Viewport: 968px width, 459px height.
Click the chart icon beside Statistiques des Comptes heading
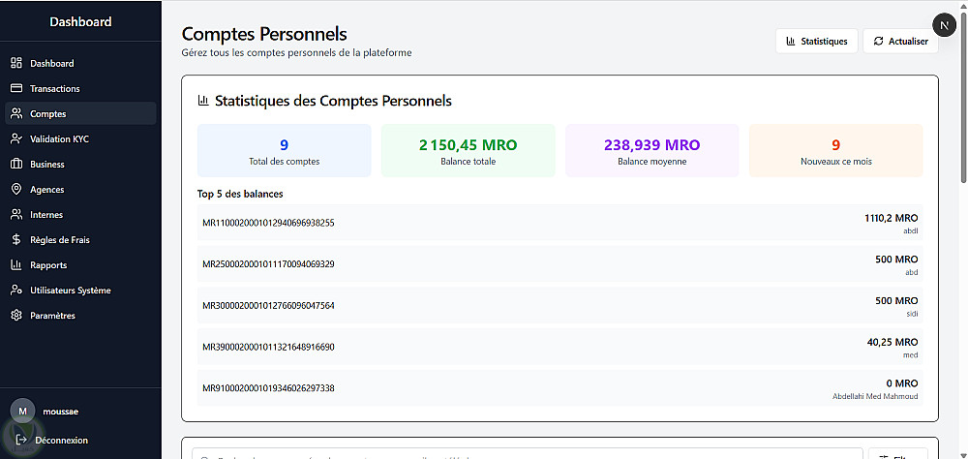(x=202, y=100)
